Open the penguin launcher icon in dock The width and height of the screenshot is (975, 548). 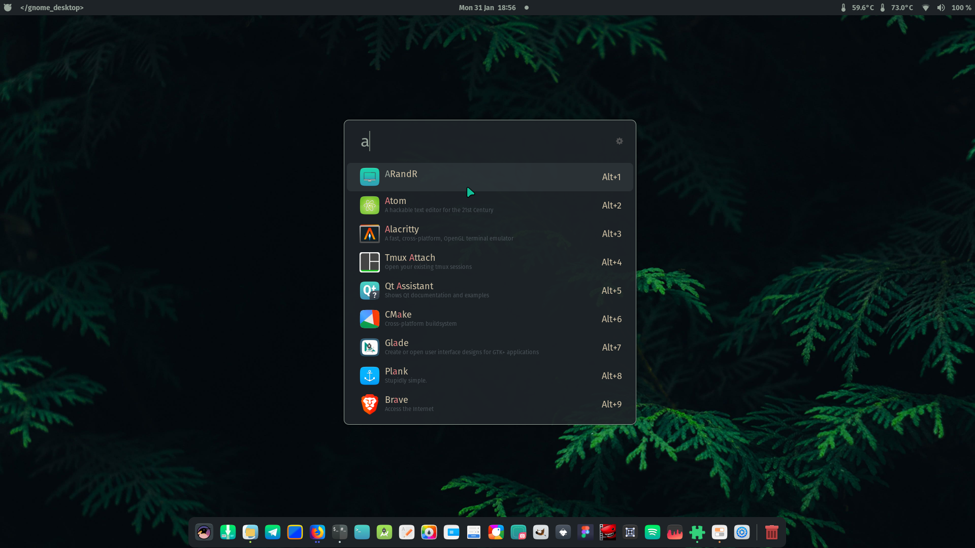pos(204,532)
